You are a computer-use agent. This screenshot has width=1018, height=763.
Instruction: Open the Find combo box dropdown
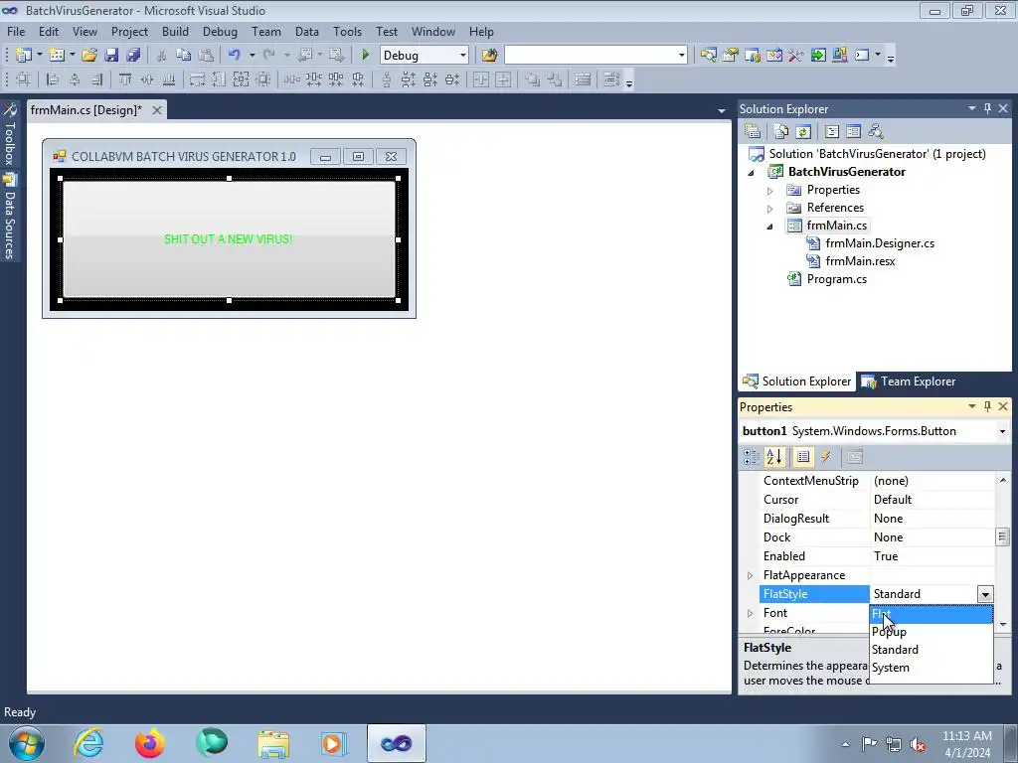coord(681,56)
